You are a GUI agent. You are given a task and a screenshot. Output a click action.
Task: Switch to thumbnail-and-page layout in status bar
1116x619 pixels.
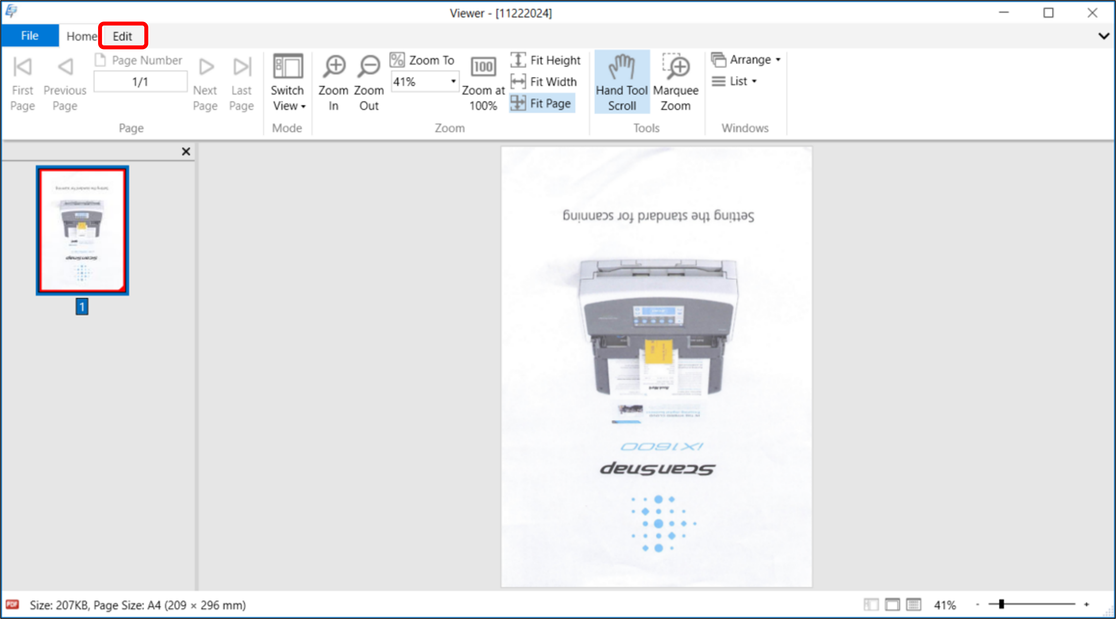pos(871,604)
